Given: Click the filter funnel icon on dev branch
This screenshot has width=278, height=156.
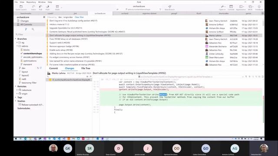Looking at the screenshot, I should click(x=41, y=68).
